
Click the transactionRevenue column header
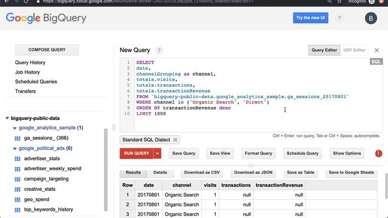[x=279, y=185]
